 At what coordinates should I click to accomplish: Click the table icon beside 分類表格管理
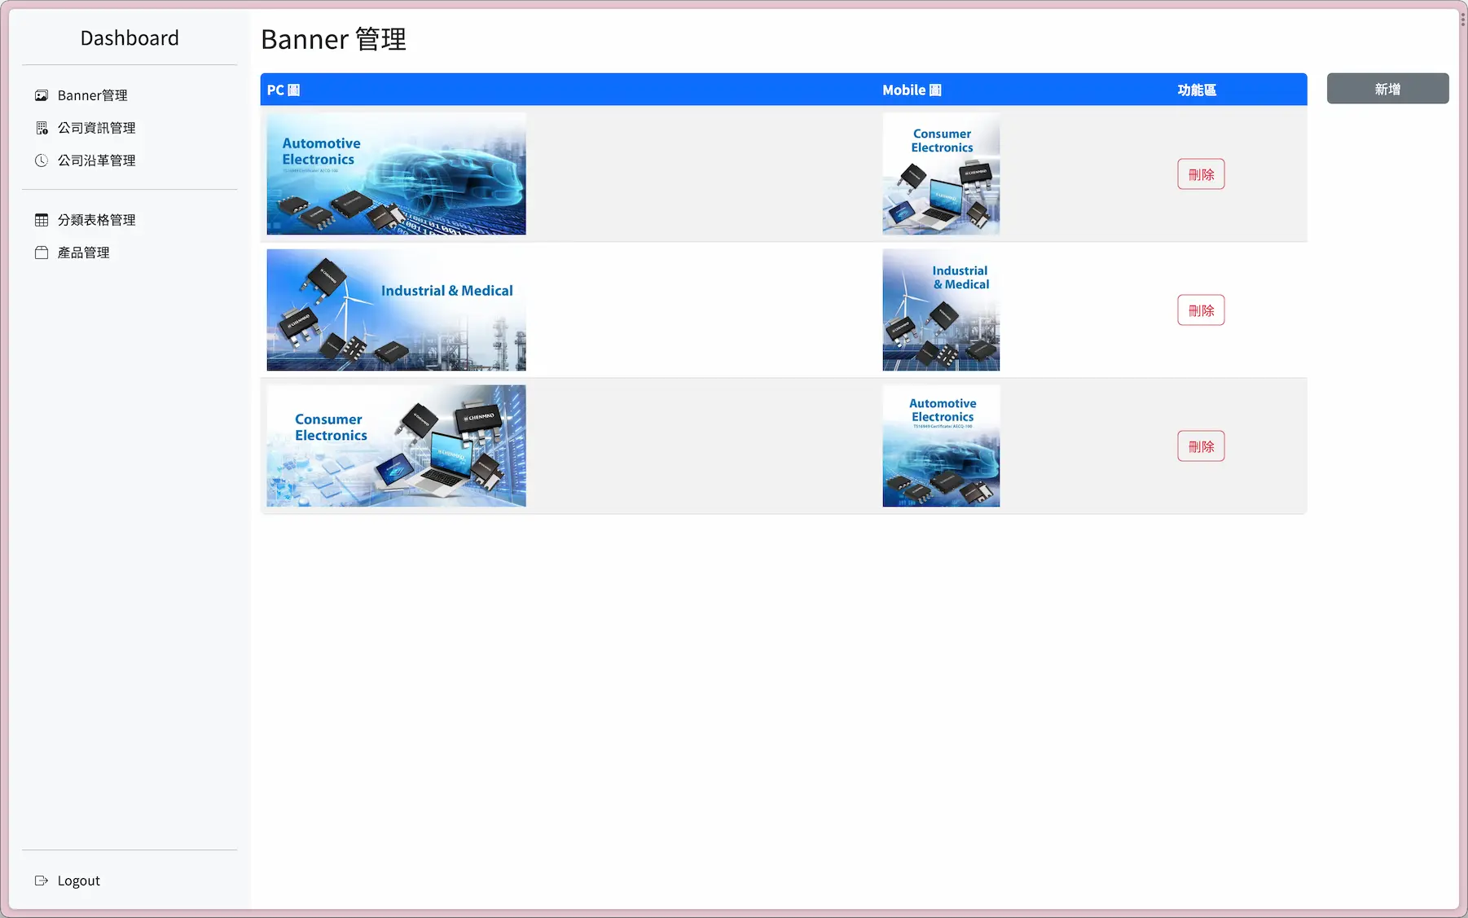click(x=42, y=220)
